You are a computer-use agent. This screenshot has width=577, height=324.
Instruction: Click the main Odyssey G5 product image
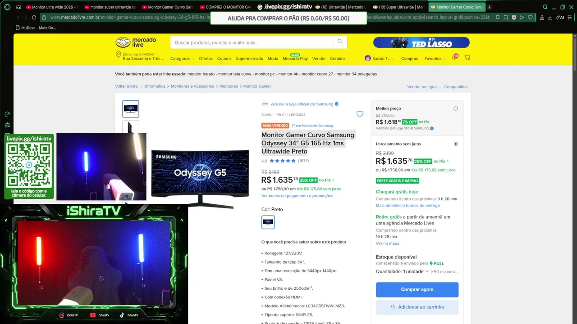200,179
